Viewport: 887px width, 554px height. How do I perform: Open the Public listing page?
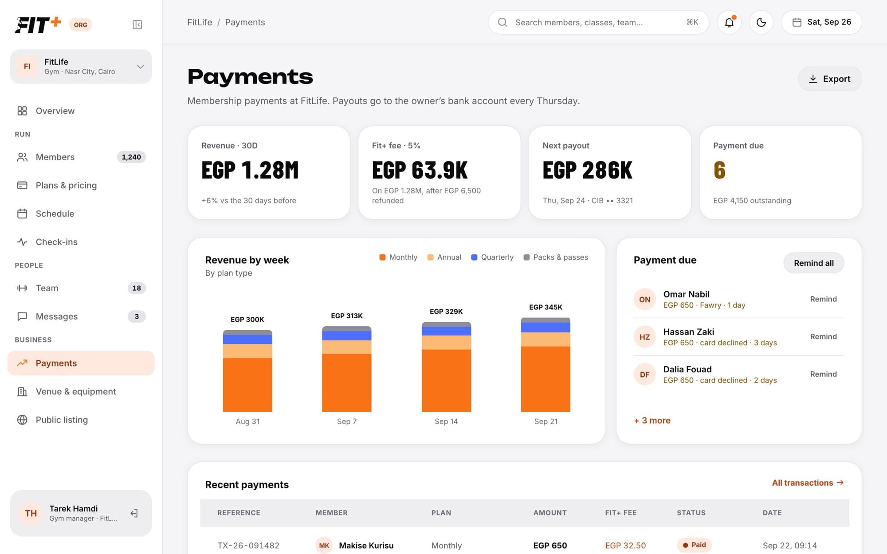click(81, 420)
